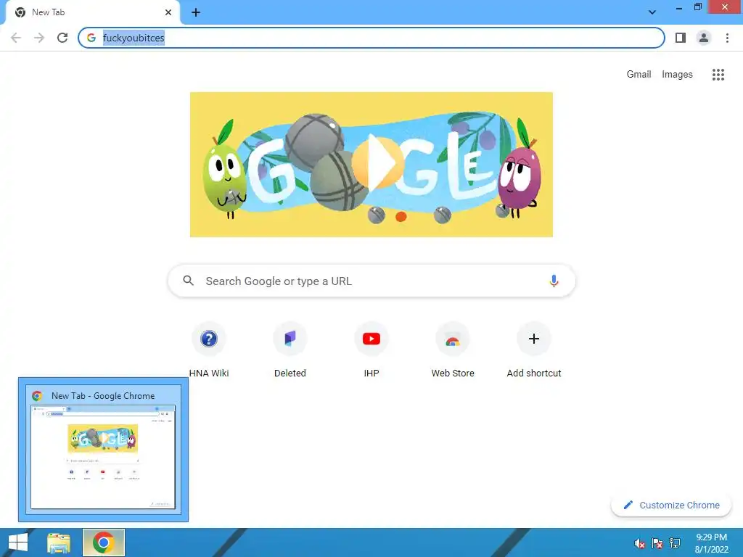
Task: Open the Action Center flag icon
Action: [x=657, y=543]
